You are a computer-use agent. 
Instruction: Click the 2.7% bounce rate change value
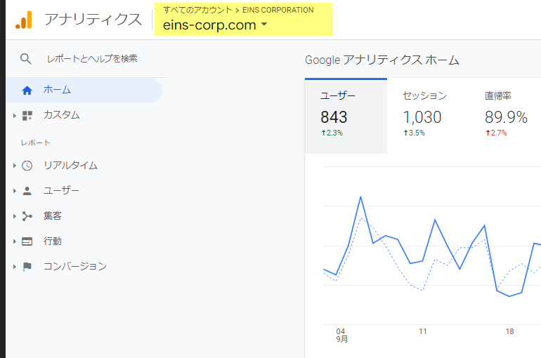(x=499, y=133)
